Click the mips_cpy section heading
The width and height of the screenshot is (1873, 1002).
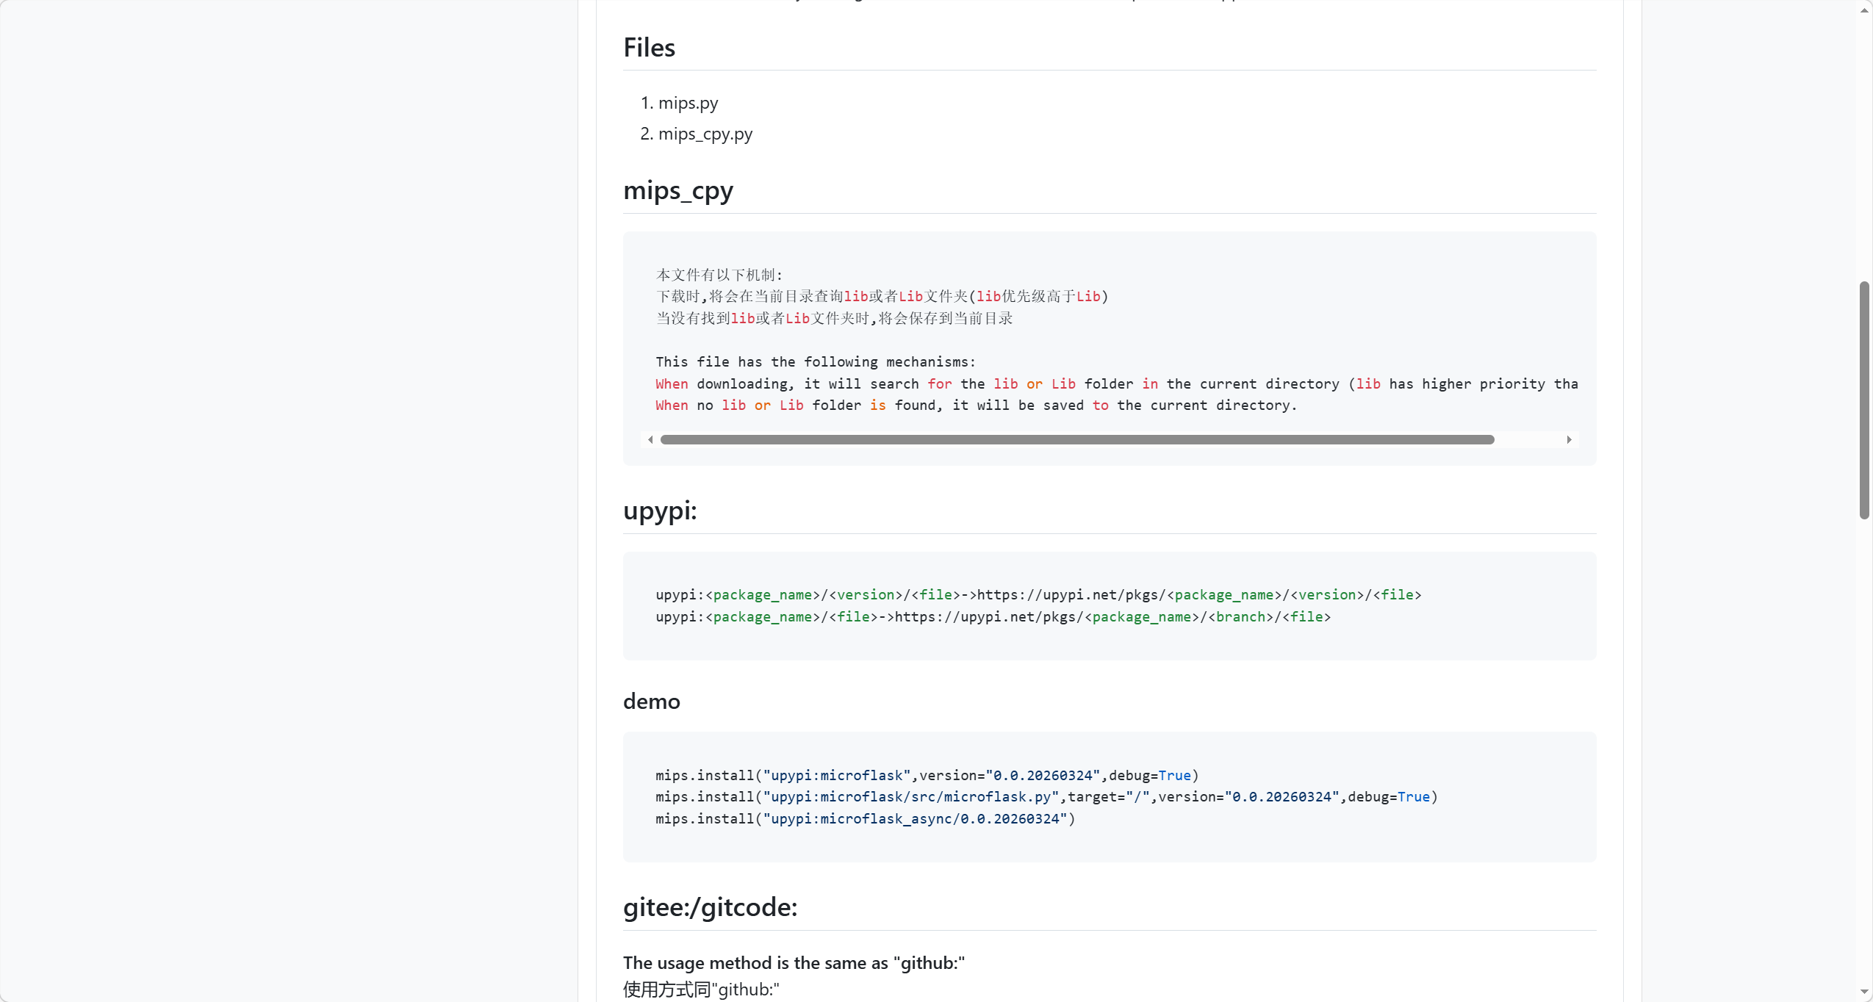coord(677,190)
